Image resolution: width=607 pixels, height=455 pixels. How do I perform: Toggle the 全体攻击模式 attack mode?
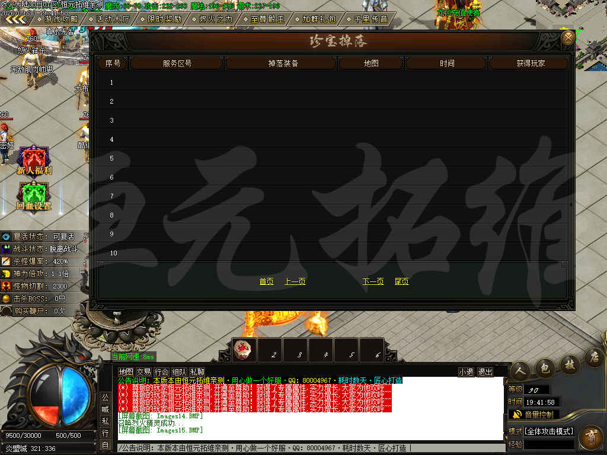[548, 431]
